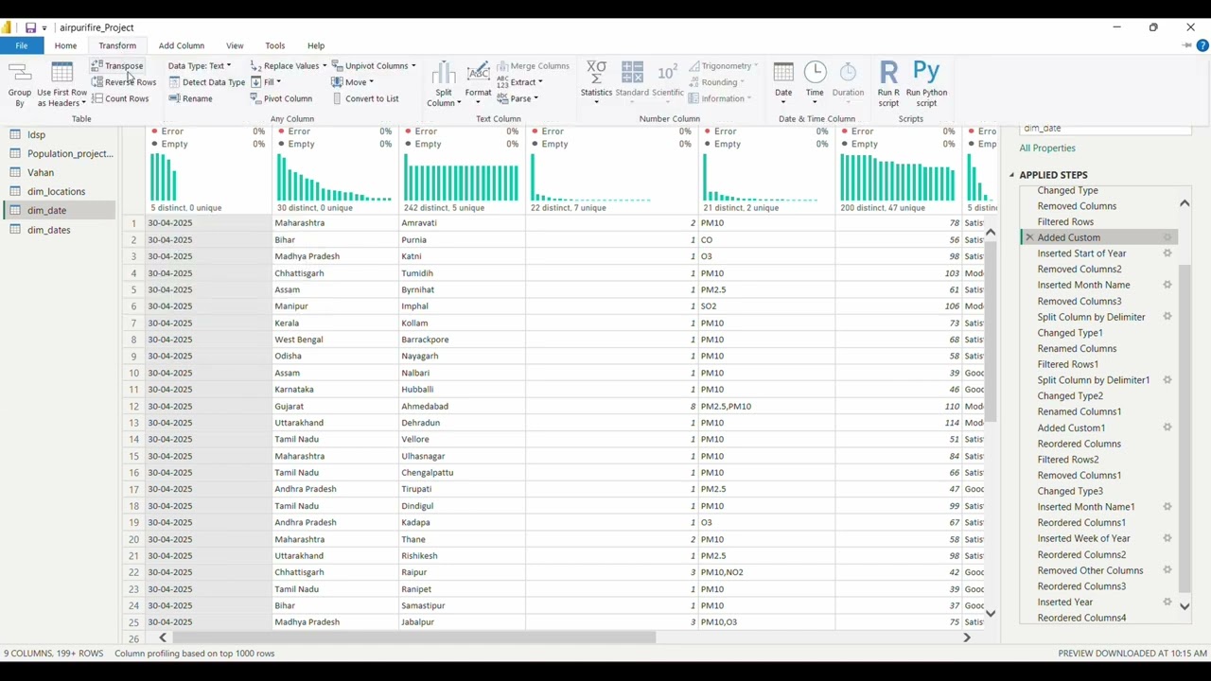Open the Fill dropdown
The image size is (1211, 681).
point(265,82)
